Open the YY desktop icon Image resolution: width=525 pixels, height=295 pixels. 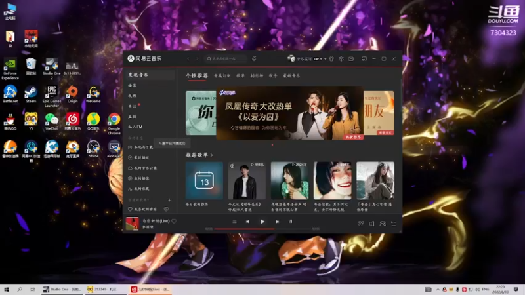pyautogui.click(x=31, y=121)
